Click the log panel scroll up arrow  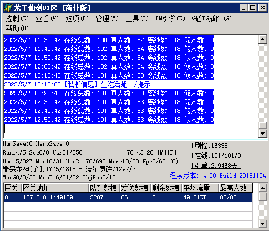click(x=262, y=39)
